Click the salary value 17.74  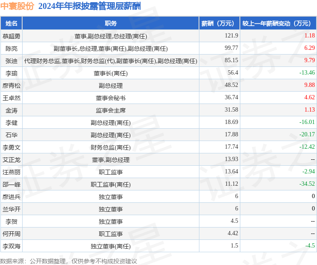pyautogui.click(x=231, y=147)
